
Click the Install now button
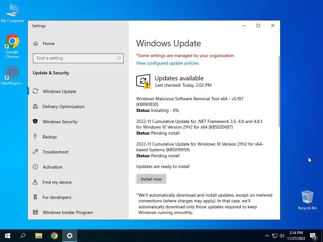[151, 179]
